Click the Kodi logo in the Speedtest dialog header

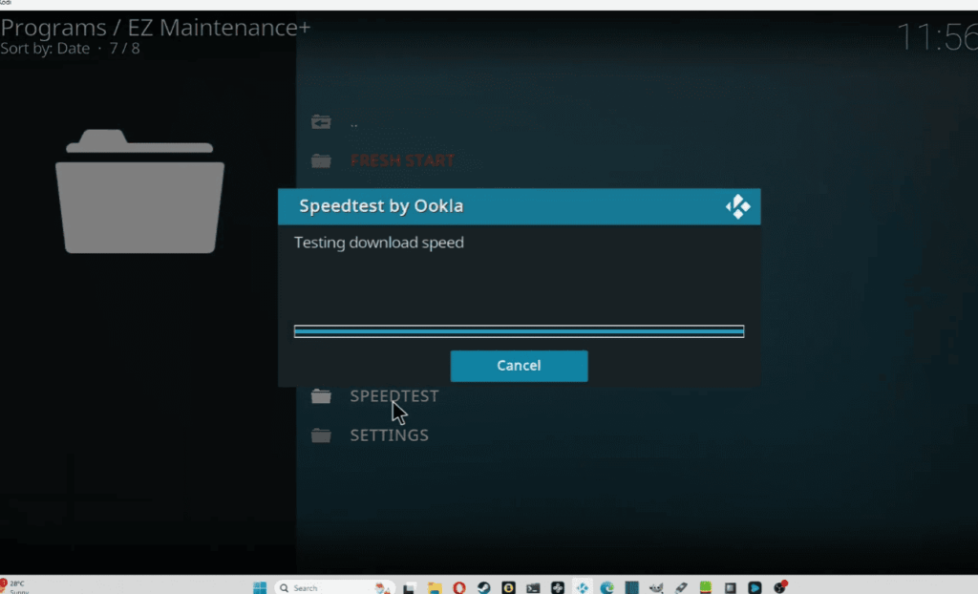(x=738, y=206)
